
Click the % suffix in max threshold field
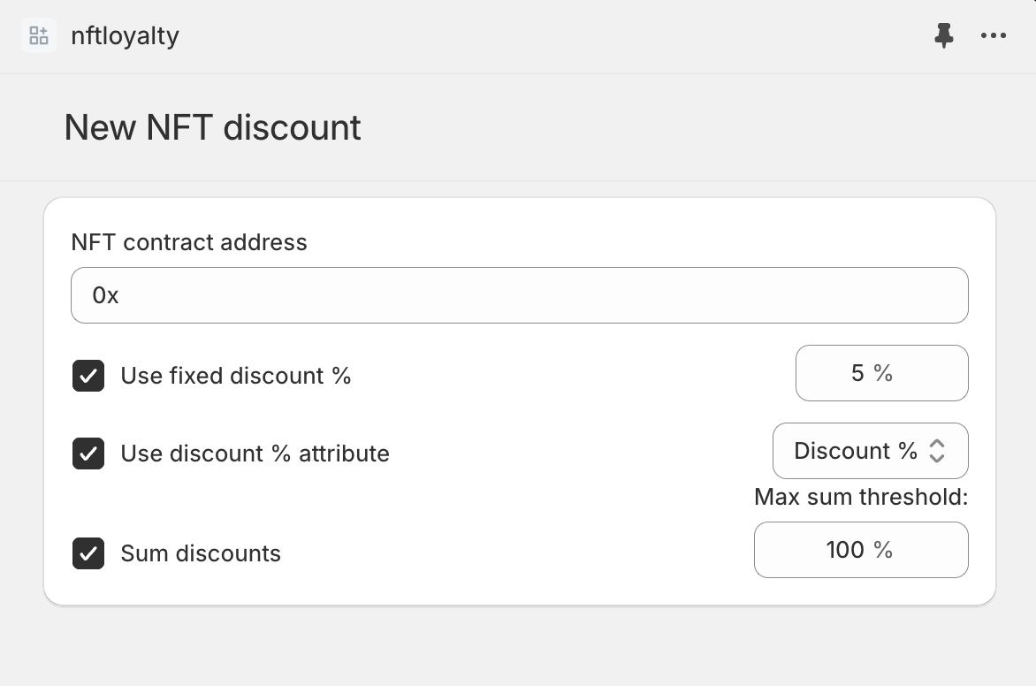coord(883,550)
